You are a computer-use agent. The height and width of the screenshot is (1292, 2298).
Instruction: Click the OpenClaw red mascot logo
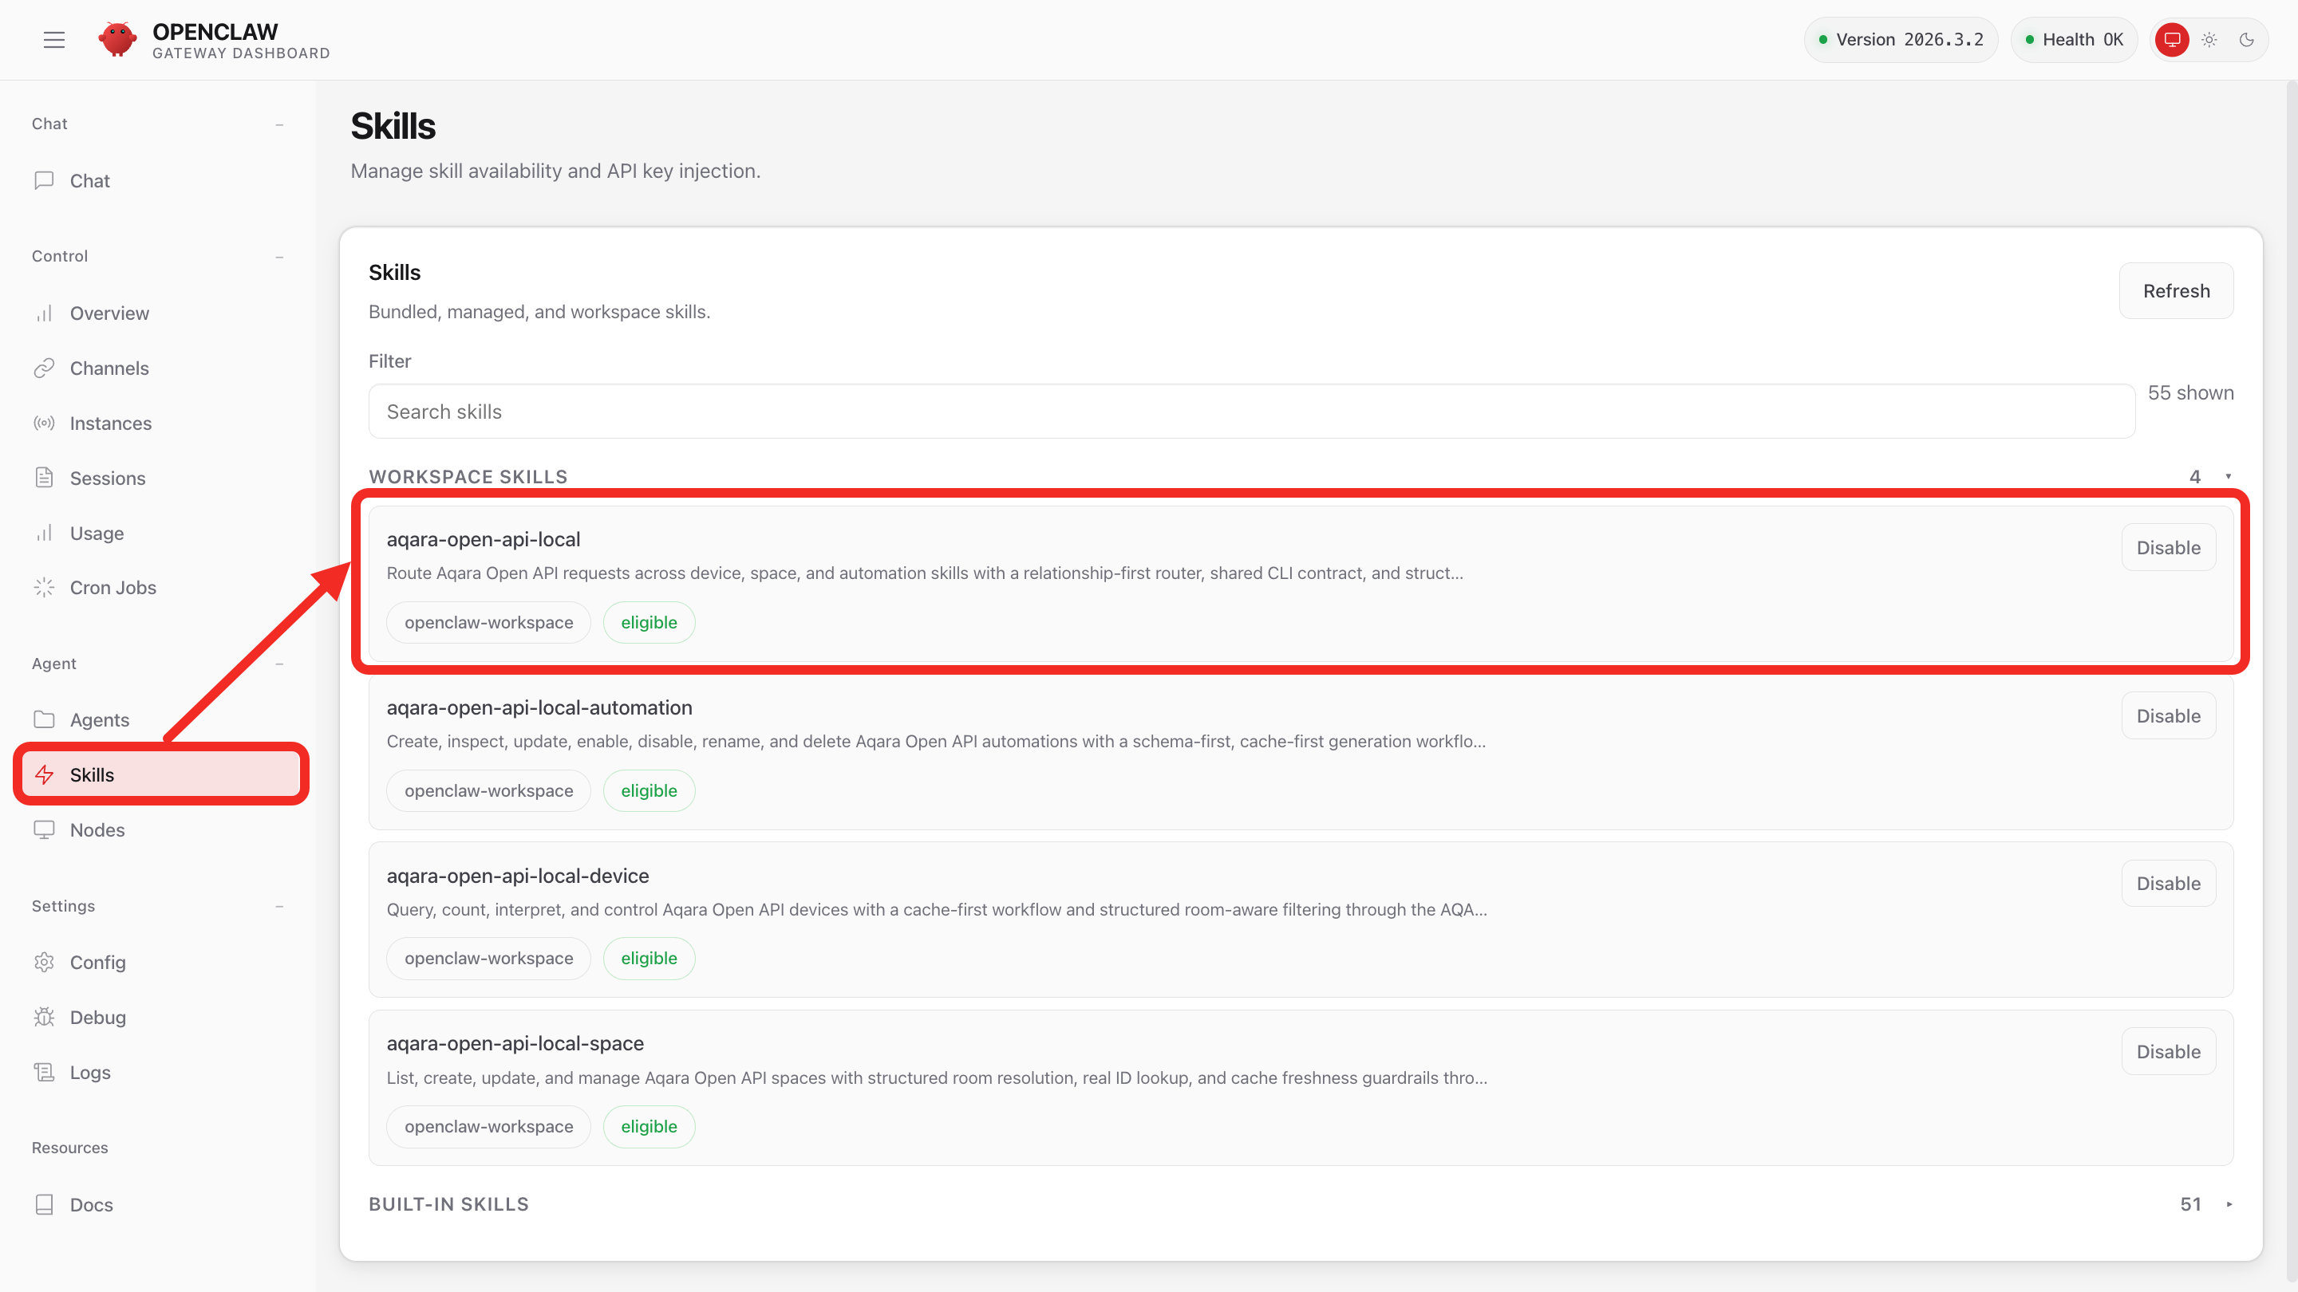coord(118,39)
